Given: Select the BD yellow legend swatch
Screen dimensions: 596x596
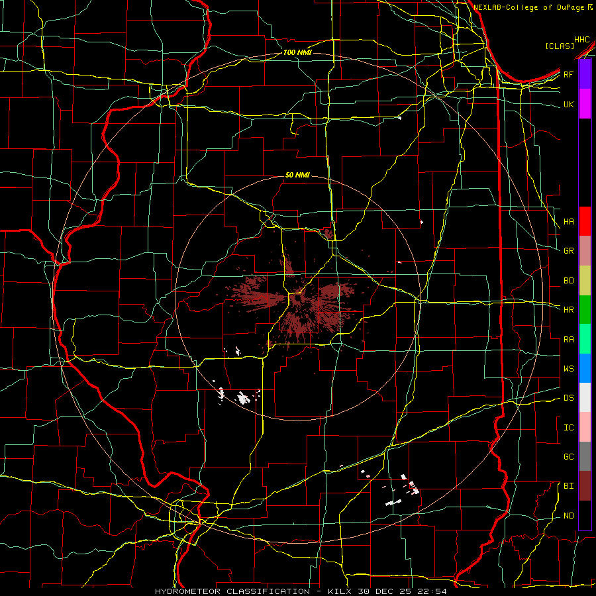Looking at the screenshot, I should point(585,281).
